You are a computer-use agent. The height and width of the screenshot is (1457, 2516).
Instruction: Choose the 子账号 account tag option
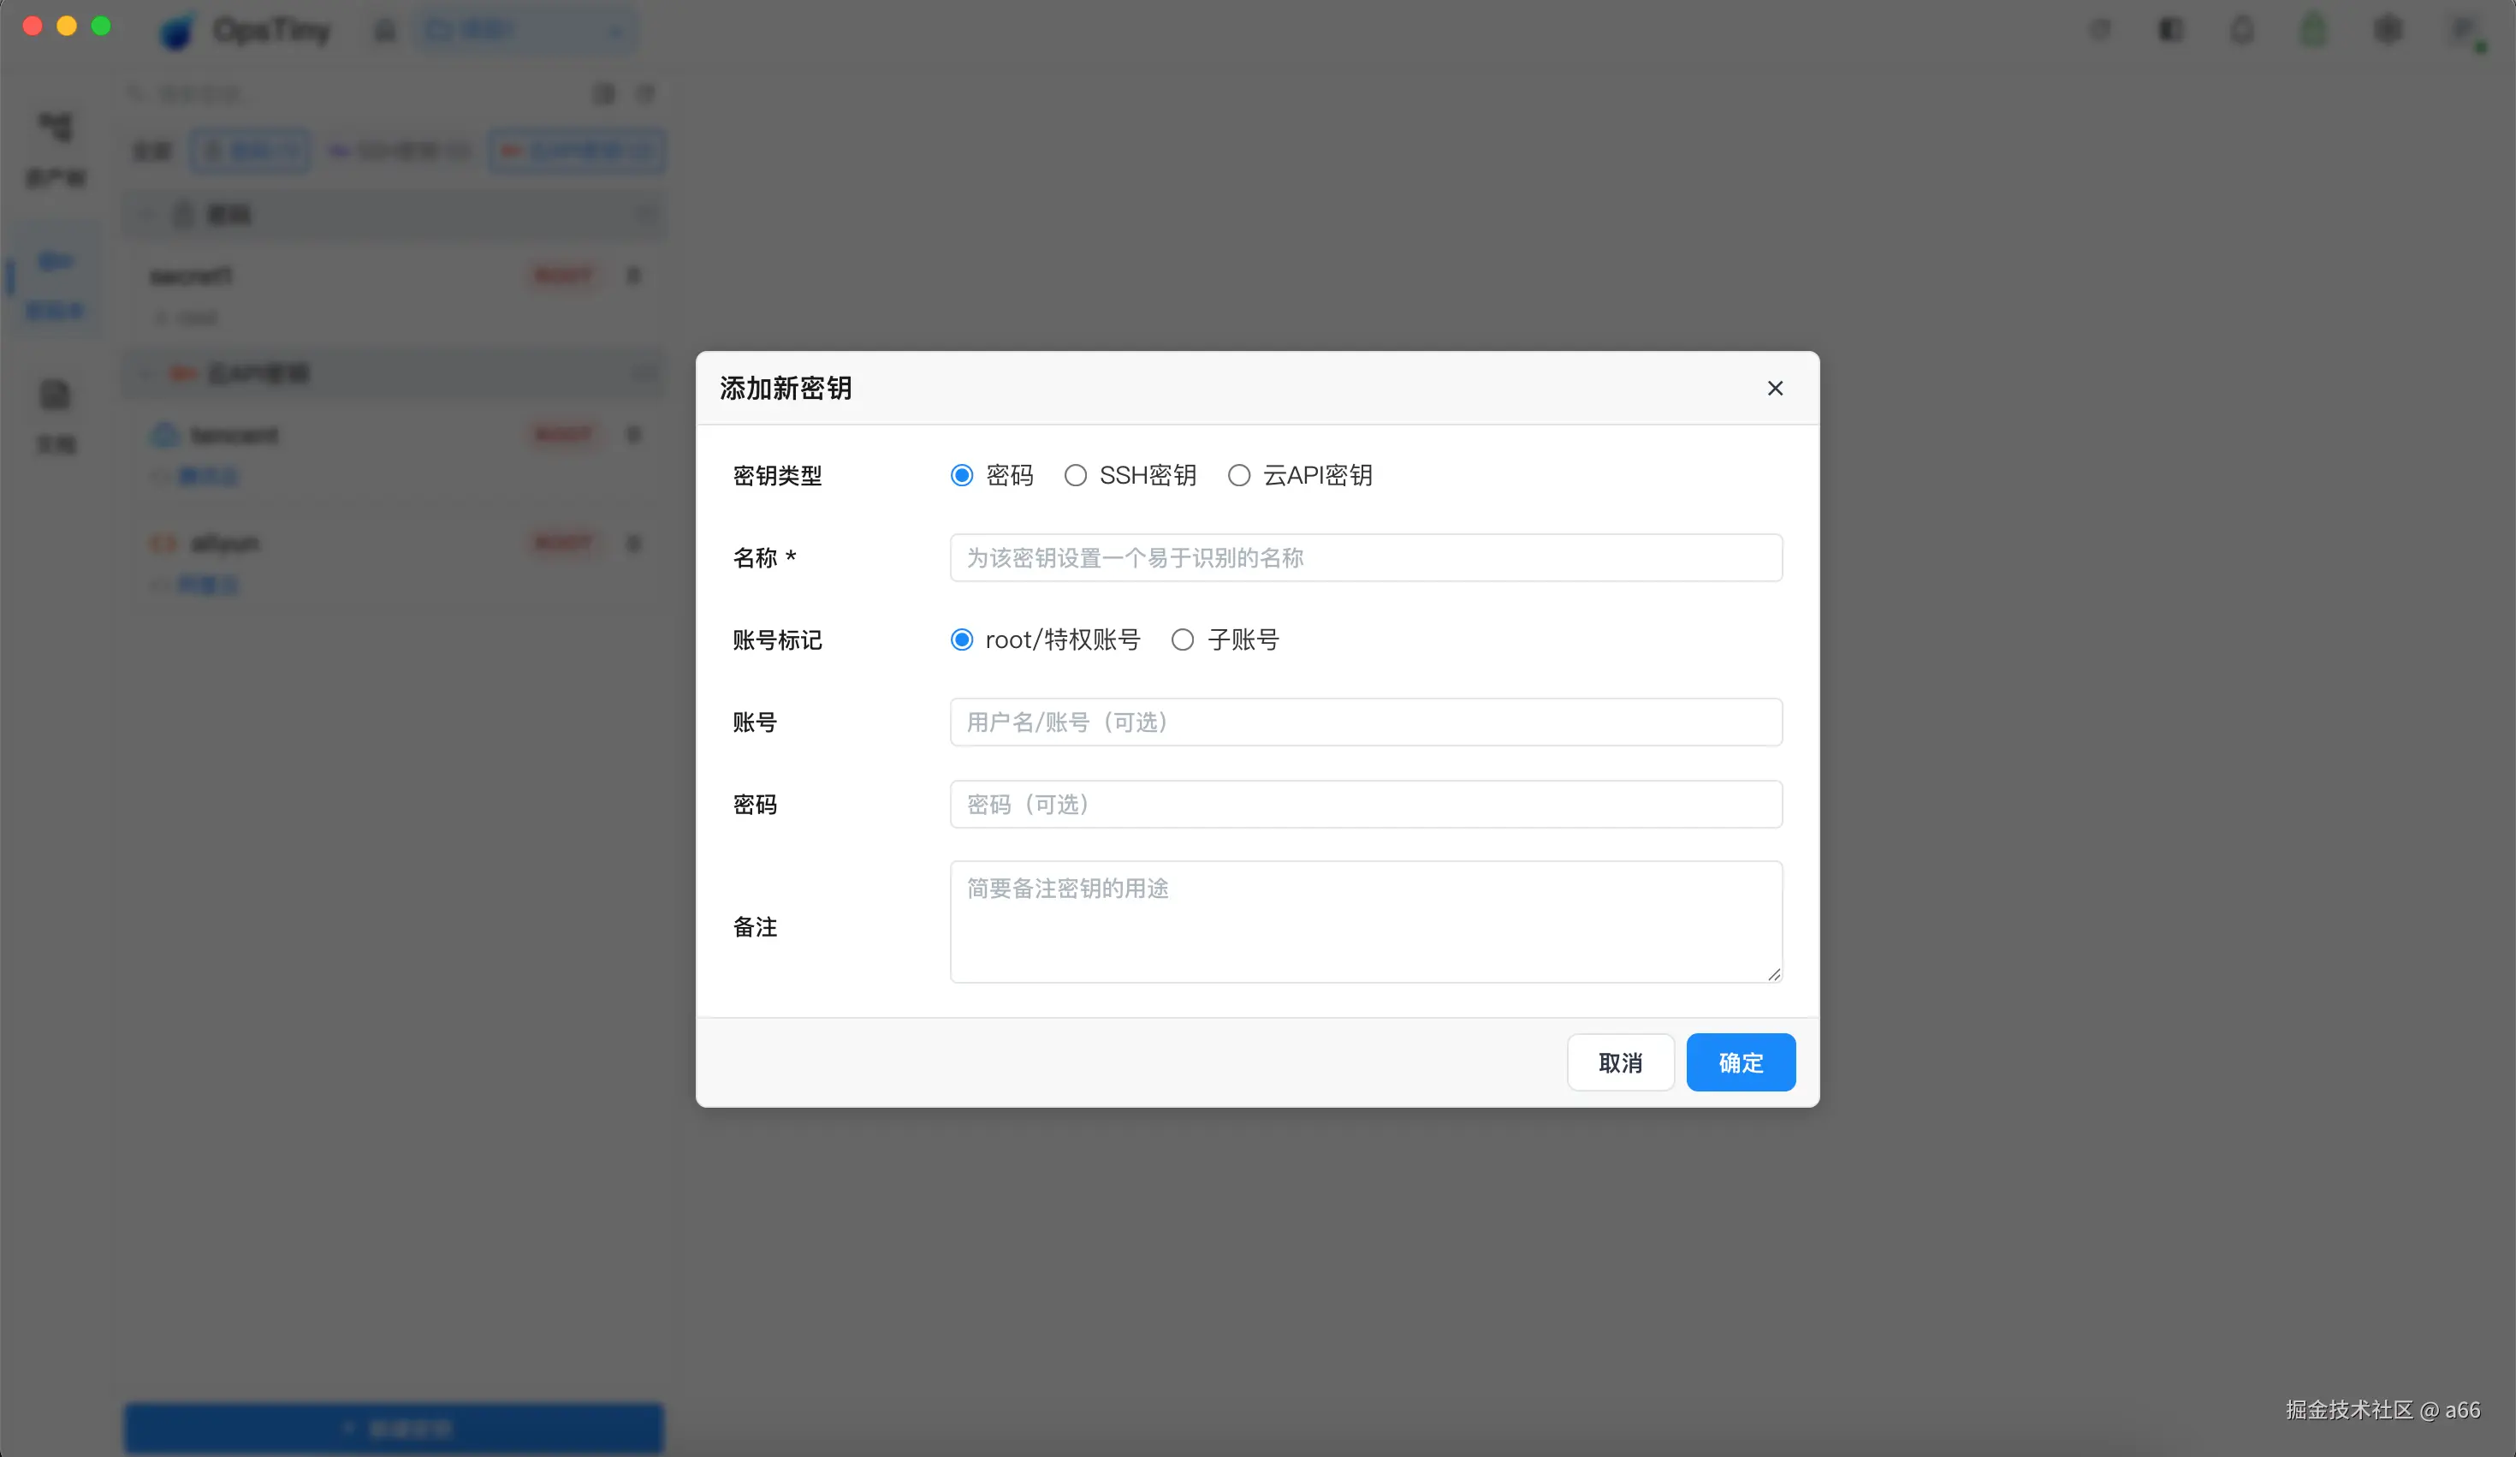coord(1182,640)
